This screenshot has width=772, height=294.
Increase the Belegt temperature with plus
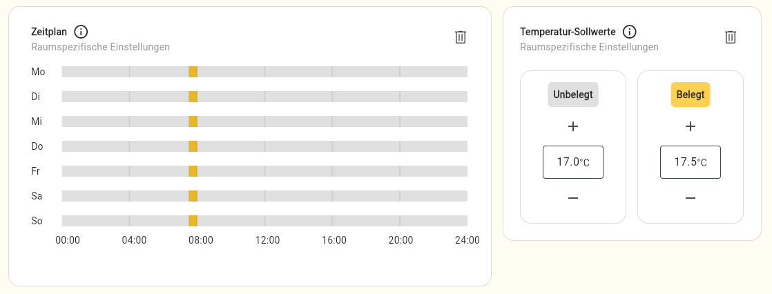(691, 126)
